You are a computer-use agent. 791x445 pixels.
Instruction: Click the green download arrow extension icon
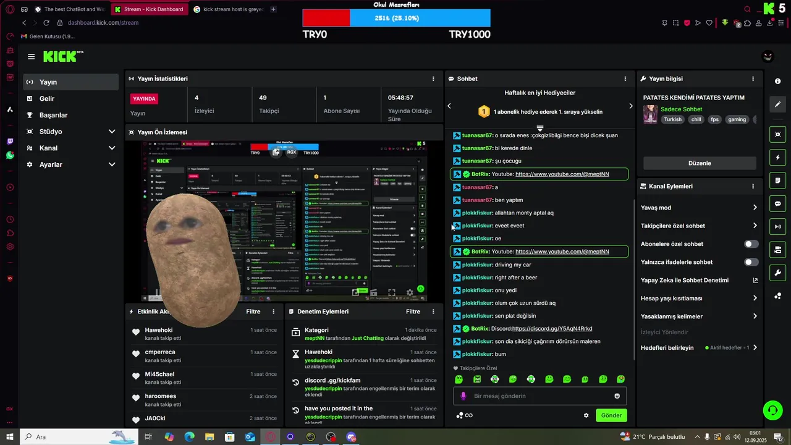pyautogui.click(x=724, y=23)
